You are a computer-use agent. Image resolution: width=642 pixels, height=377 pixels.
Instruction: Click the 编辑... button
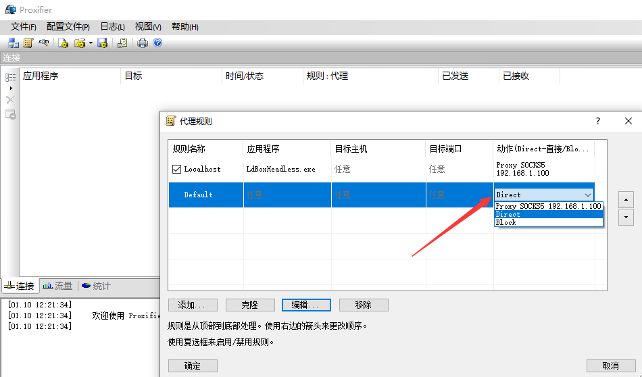click(306, 305)
